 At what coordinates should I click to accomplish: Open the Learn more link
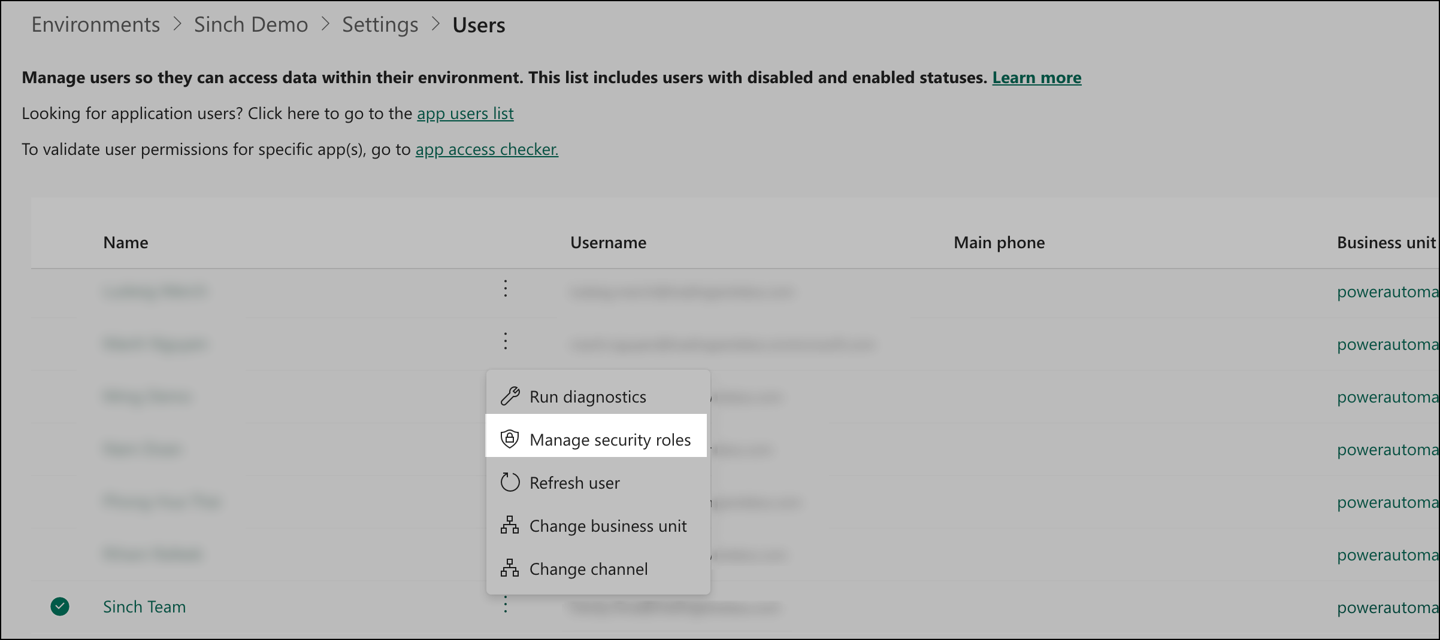coord(1037,77)
